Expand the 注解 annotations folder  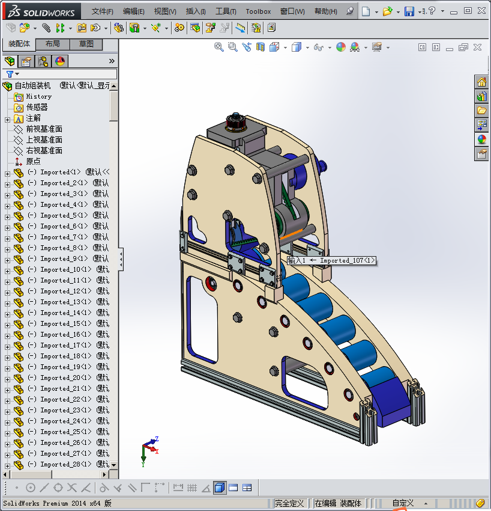coord(7,120)
